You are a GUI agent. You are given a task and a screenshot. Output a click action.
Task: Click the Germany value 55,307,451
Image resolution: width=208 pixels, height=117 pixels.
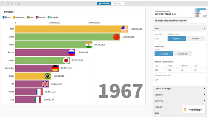(x=66, y=68)
